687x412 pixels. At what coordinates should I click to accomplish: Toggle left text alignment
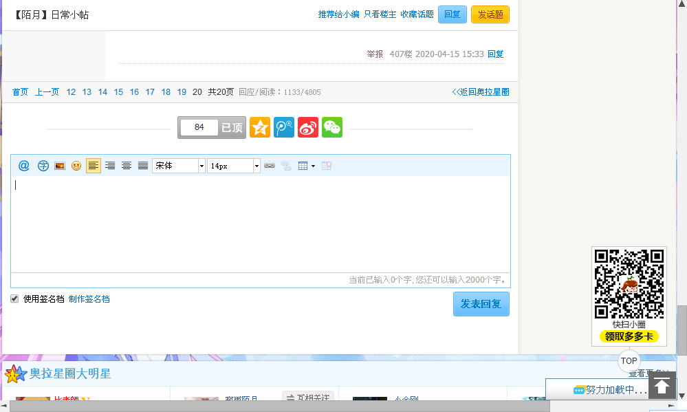point(94,166)
